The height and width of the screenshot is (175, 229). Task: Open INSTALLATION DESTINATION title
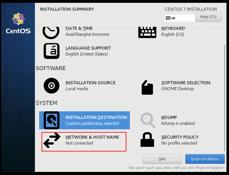96,117
